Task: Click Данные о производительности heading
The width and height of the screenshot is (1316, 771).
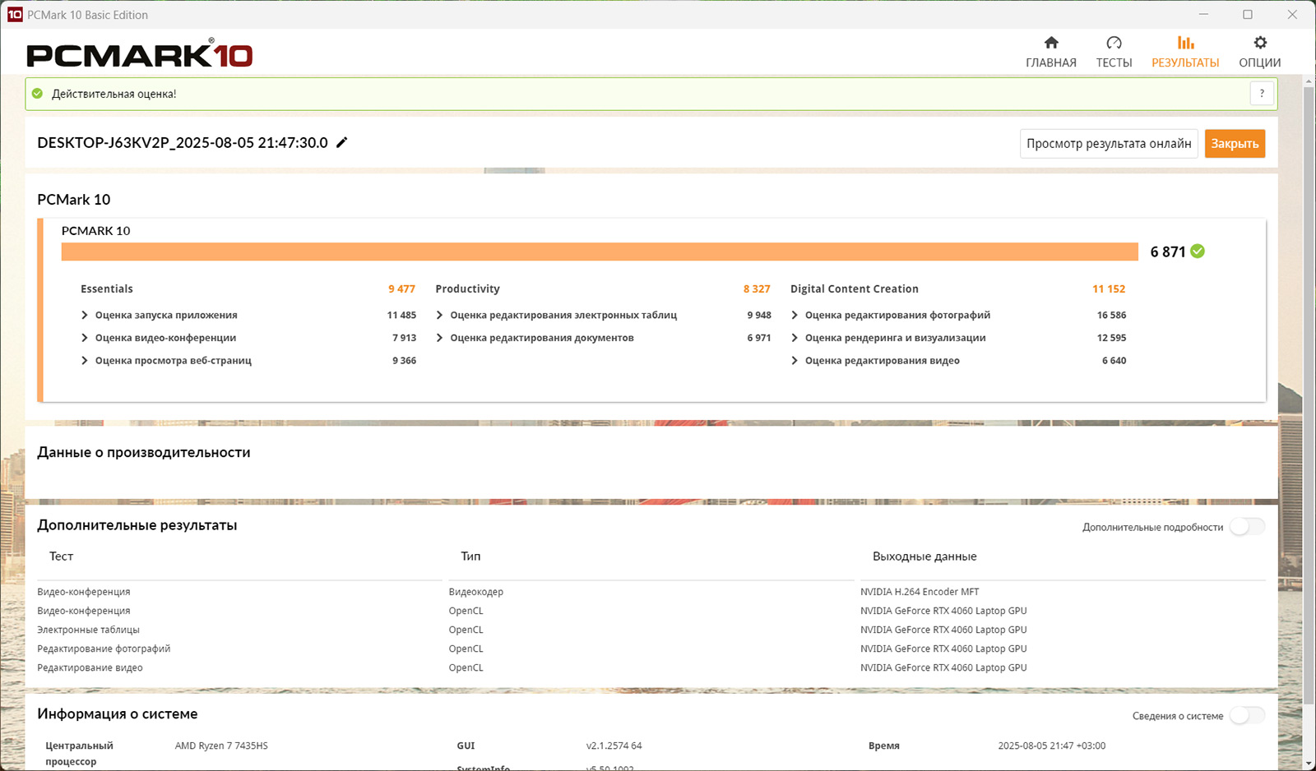Action: (x=144, y=453)
